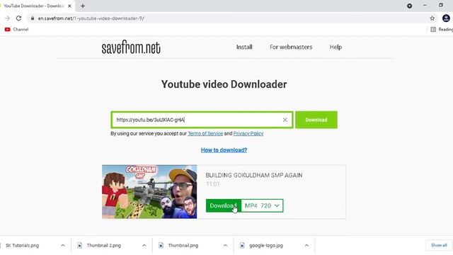Image resolution: width=453 pixels, height=255 pixels.
Task: Expand options for google-logo.jpg download
Action: (306, 246)
